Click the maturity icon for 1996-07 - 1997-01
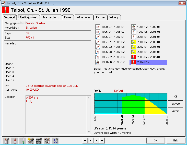This screenshot has height=145, width=187. (x=98, y=37)
